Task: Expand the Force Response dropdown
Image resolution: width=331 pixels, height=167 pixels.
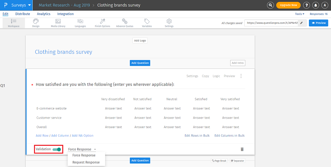Action: pos(82,149)
